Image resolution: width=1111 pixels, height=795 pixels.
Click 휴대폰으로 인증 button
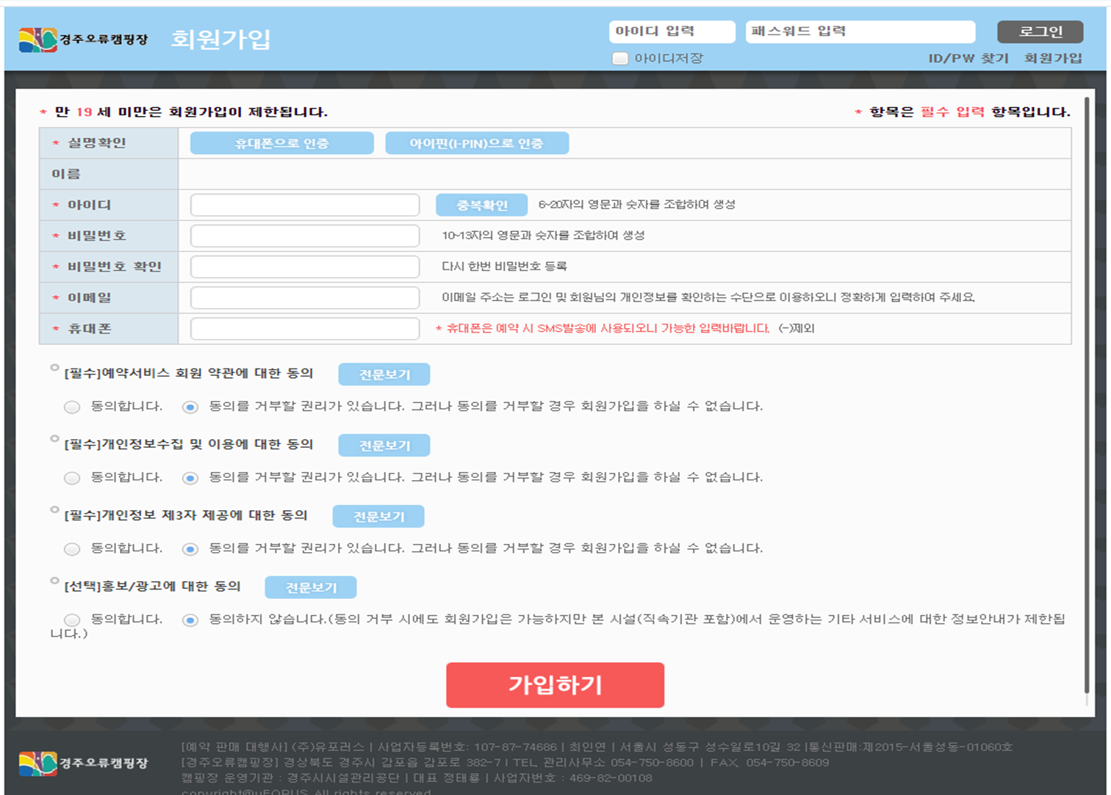[x=281, y=143]
